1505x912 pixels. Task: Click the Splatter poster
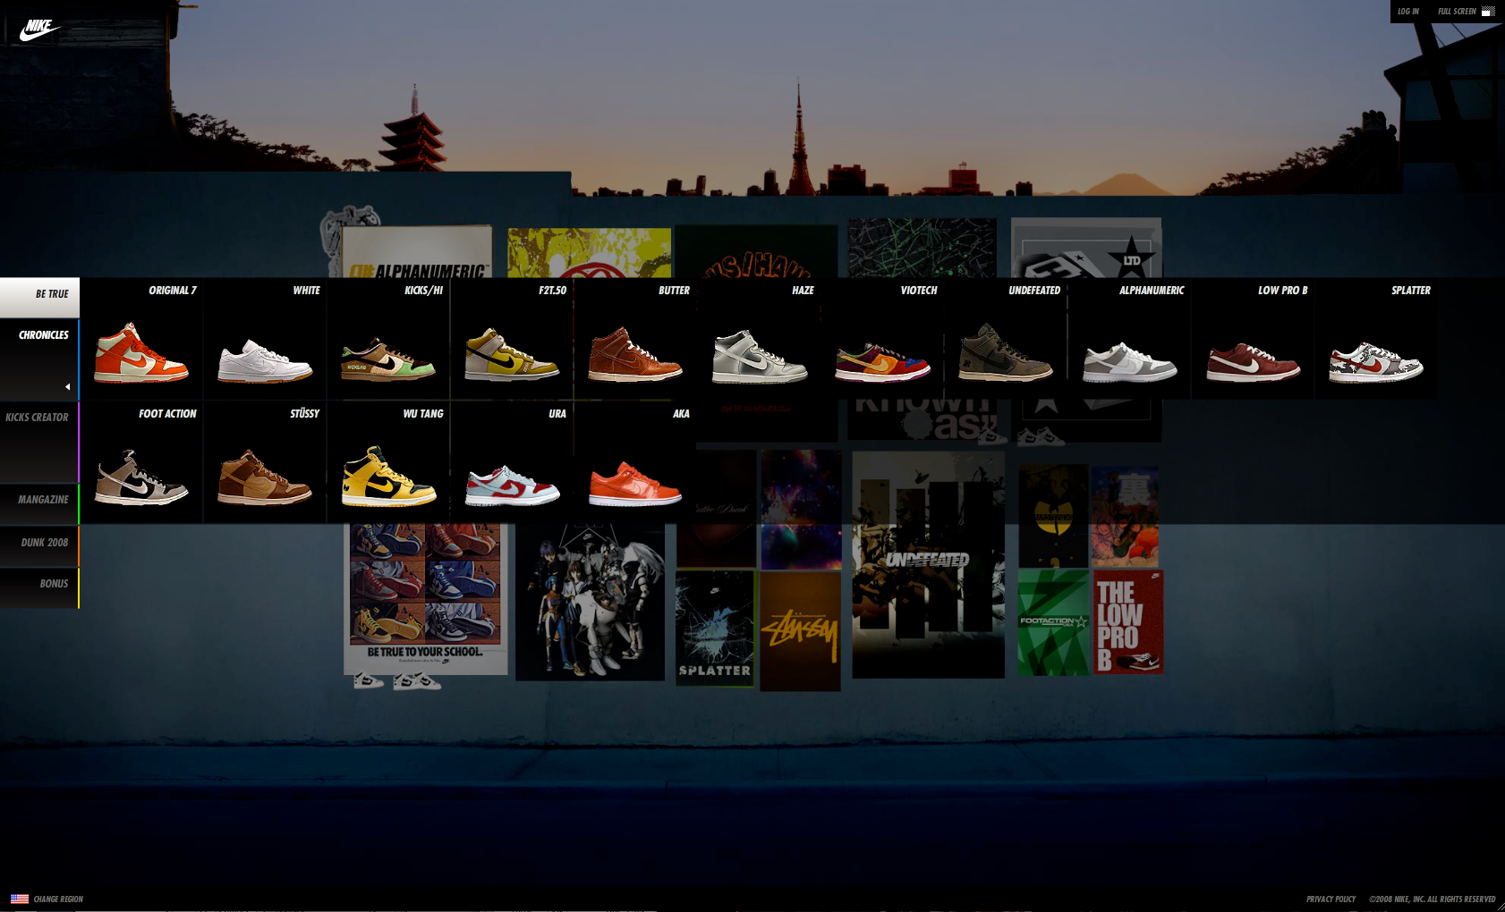pos(715,628)
